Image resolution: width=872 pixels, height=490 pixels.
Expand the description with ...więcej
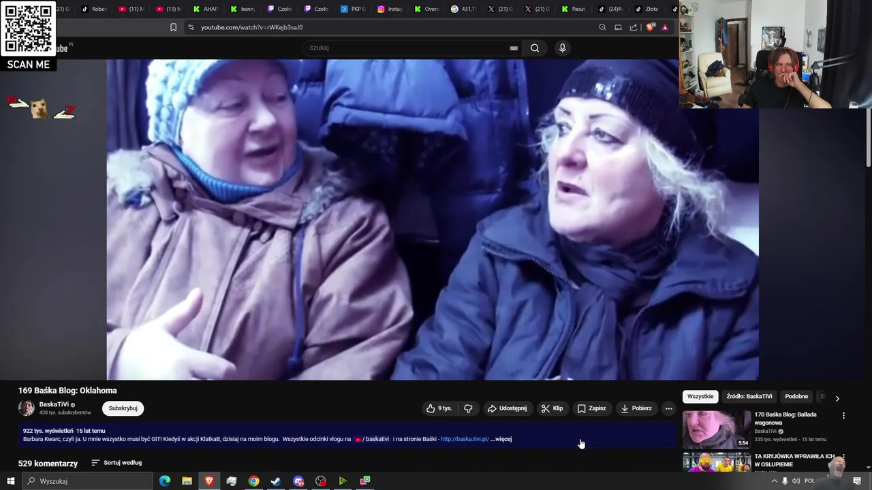501,439
